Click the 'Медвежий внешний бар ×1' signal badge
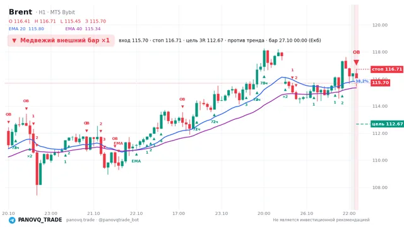Image resolution: width=404 pixels, height=227 pixels. click(x=61, y=40)
